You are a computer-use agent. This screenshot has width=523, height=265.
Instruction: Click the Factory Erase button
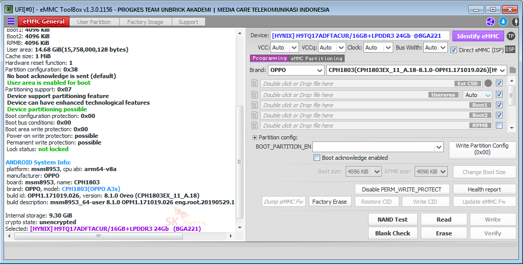coord(330,202)
